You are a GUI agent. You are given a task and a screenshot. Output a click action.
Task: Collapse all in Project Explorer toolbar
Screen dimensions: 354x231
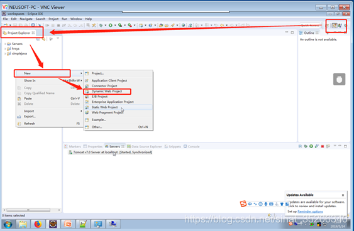pos(38,39)
